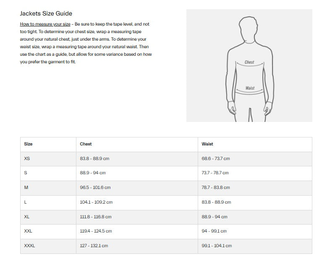Viewport: 335px width, 269px height.
Task: Select the Jackets Size Guide heading
Action: pyautogui.click(x=46, y=13)
